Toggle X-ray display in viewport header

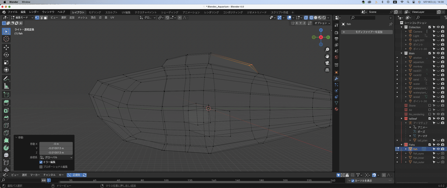point(305,17)
